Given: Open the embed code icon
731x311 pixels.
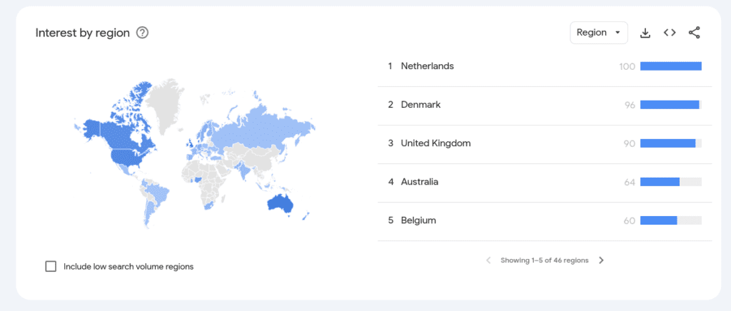Looking at the screenshot, I should [x=670, y=33].
